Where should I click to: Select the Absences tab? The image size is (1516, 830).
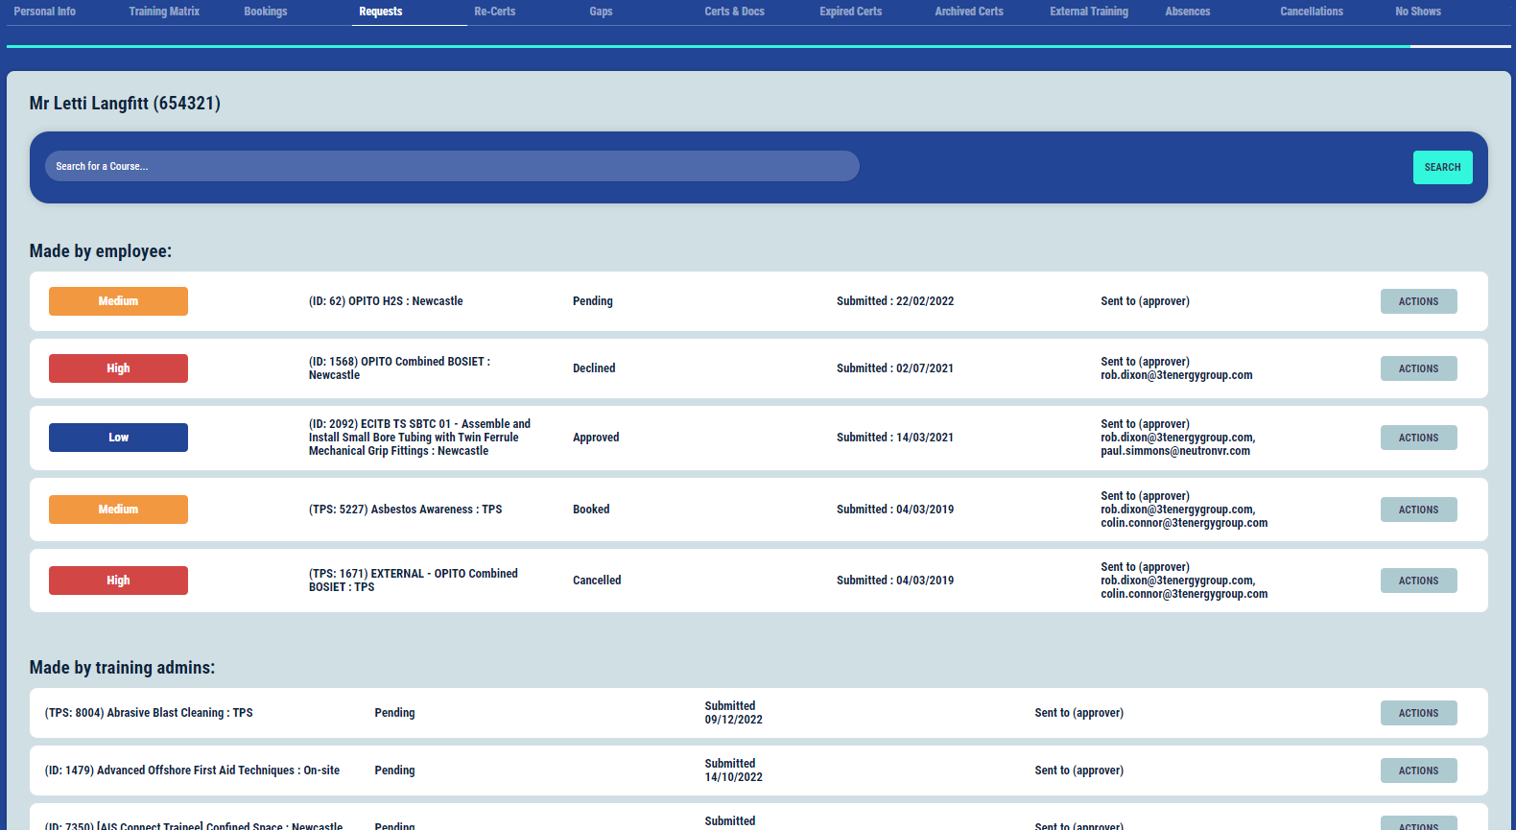click(1187, 12)
